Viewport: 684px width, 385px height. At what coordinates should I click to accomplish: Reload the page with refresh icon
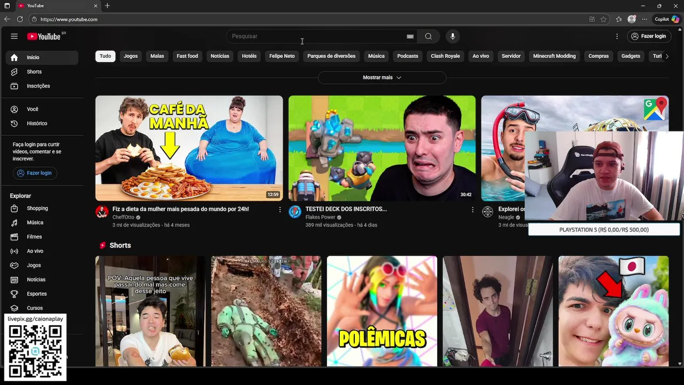[x=20, y=19]
